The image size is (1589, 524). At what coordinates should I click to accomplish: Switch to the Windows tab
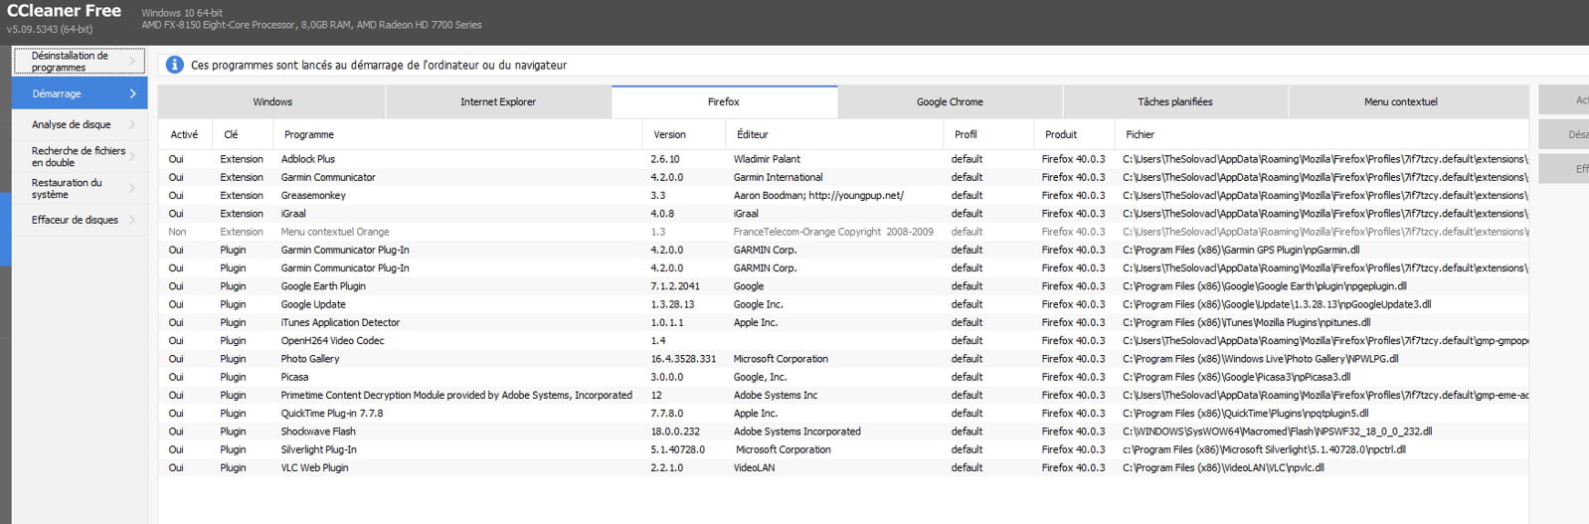point(271,101)
